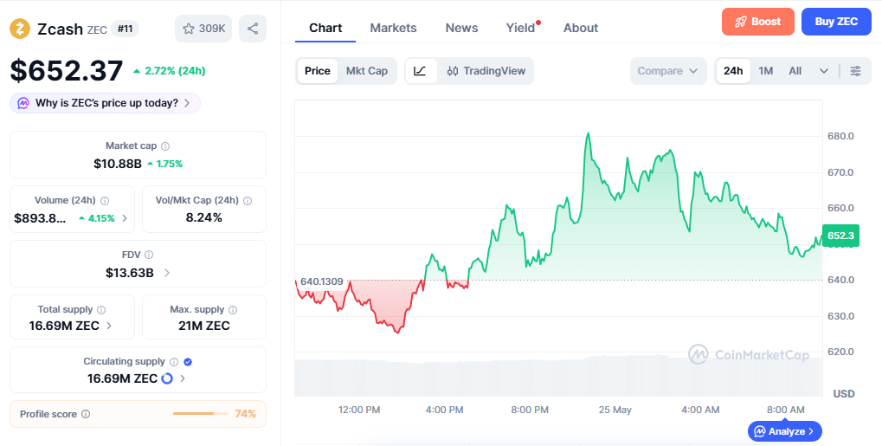Image resolution: width=882 pixels, height=446 pixels.
Task: Open the News tab
Action: click(x=462, y=28)
